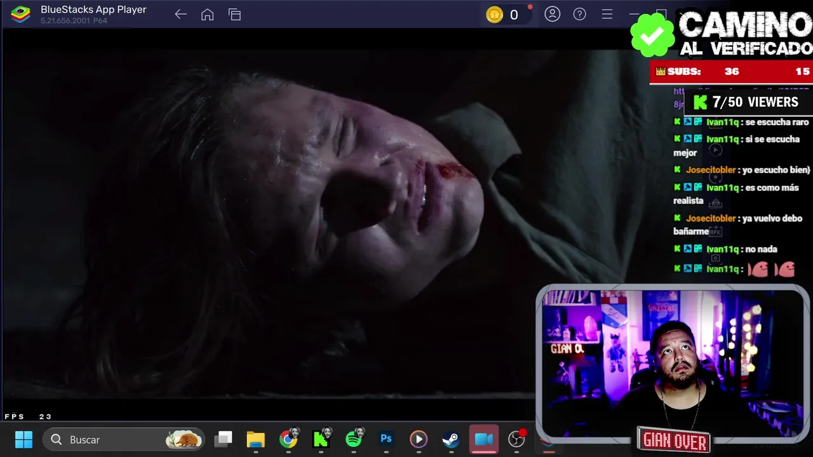This screenshot has height=457, width=813.
Task: Click the BlueStacks screenshot camera sidebar icon
Action: pos(715,258)
